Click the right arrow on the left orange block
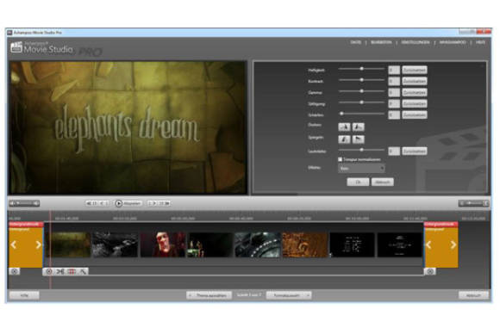The image size is (500, 334). pos(39,244)
